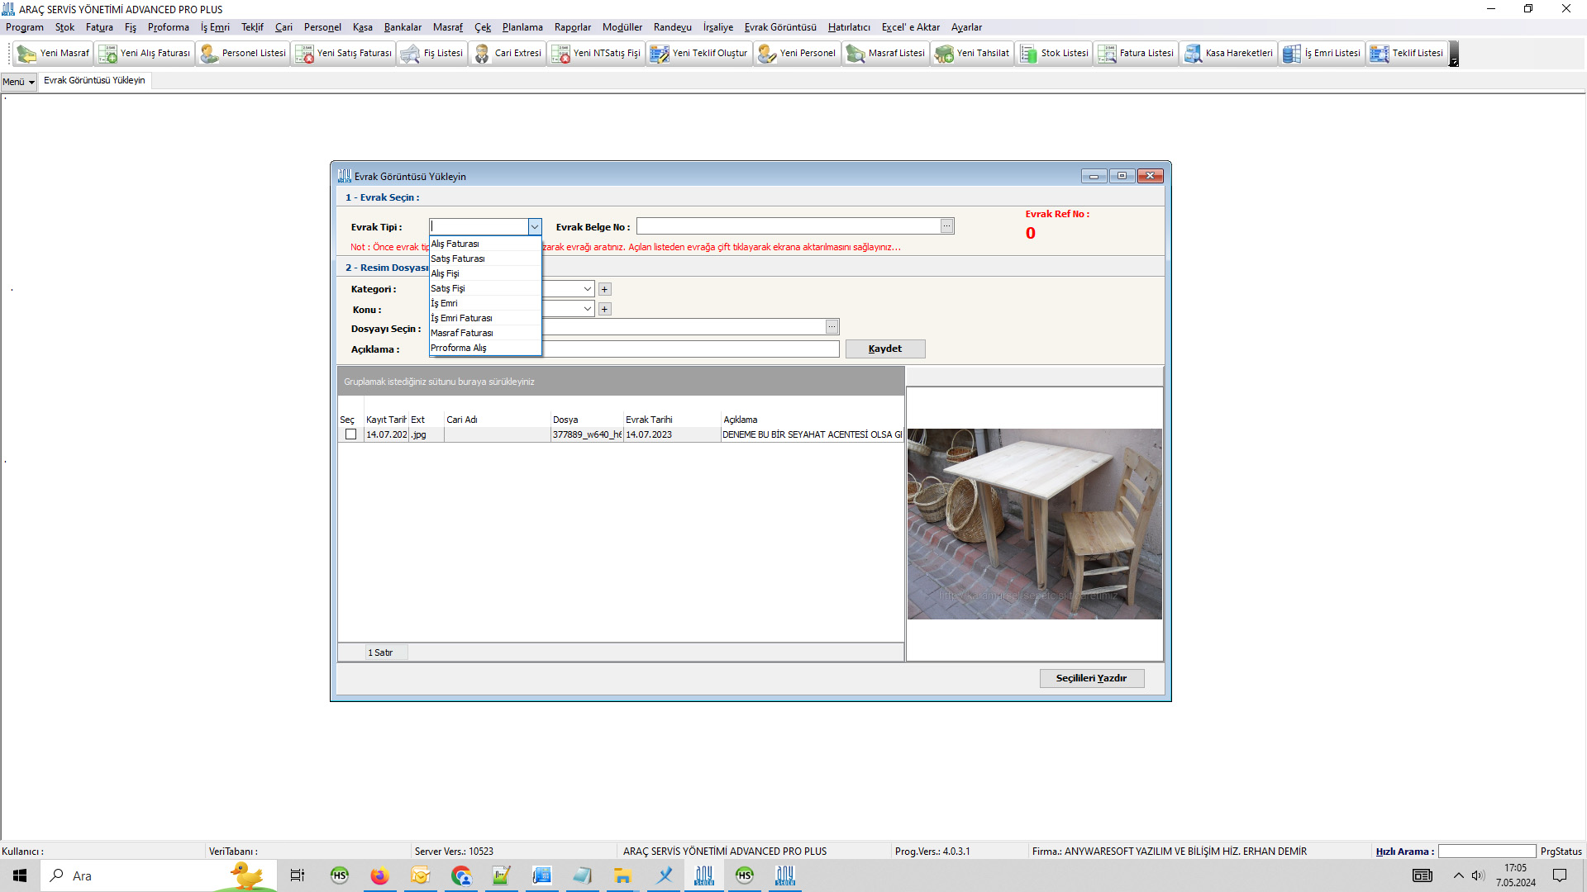The width and height of the screenshot is (1587, 892).
Task: Click Yeni Teklif Oluştur toolbar icon
Action: coord(699,53)
